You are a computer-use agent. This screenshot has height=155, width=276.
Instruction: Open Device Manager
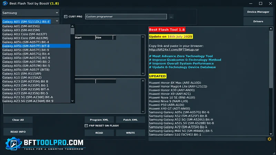[x=258, y=12]
